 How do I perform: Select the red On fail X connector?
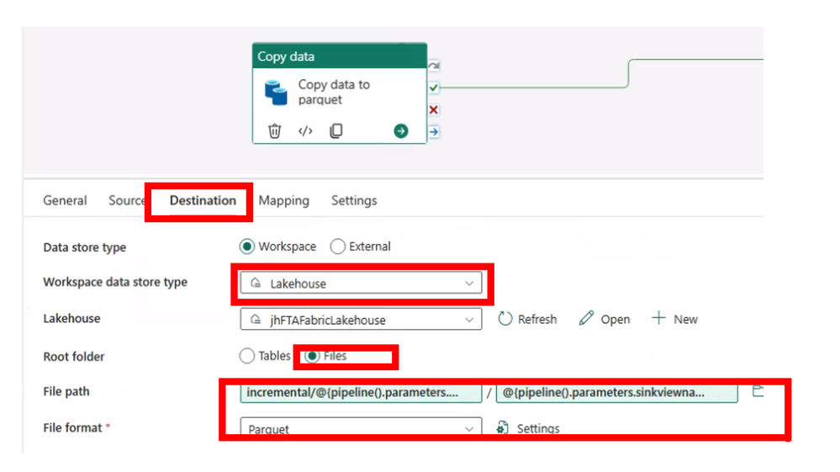pos(434,110)
